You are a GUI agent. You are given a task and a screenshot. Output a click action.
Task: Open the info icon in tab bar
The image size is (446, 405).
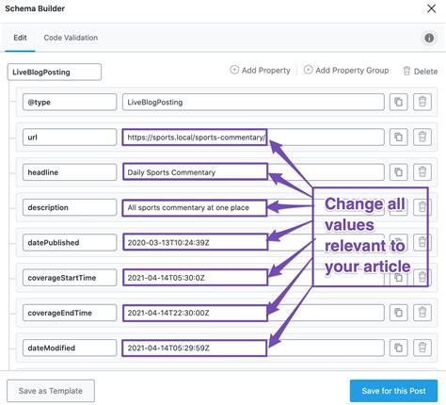point(429,38)
